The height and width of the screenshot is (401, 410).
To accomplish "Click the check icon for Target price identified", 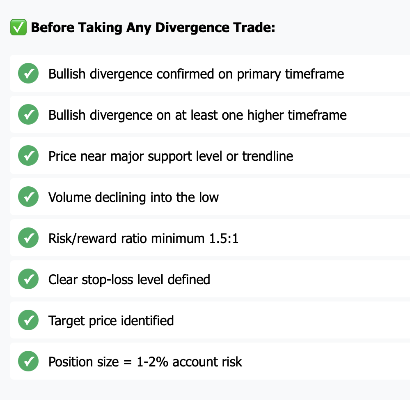I will click(x=28, y=320).
